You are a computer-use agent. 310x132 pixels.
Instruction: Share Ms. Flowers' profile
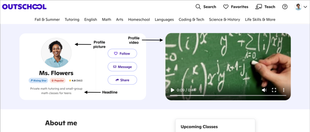[x=122, y=80]
